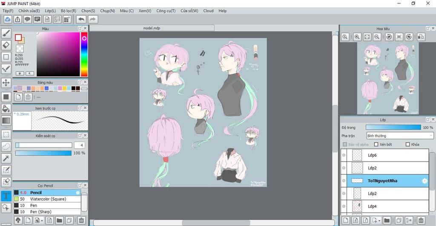Click the cloud save icon in top toolbar

point(8,19)
